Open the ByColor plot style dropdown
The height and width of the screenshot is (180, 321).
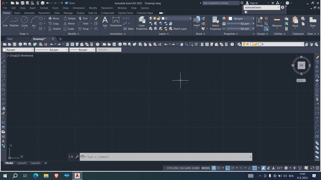pyautogui.click(x=109, y=50)
